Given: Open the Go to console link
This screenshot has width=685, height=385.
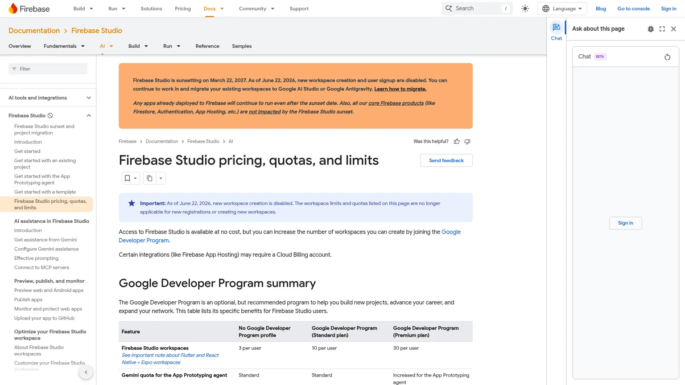Looking at the screenshot, I should click(633, 8).
